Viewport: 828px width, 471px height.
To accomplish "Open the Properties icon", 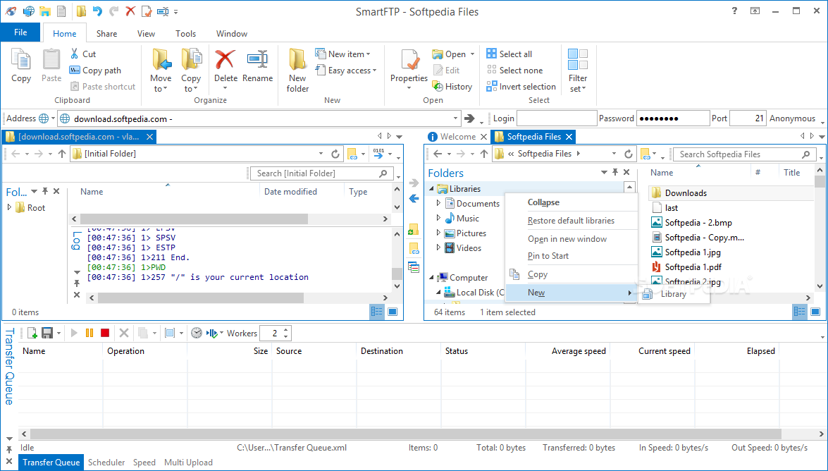I will (409, 60).
